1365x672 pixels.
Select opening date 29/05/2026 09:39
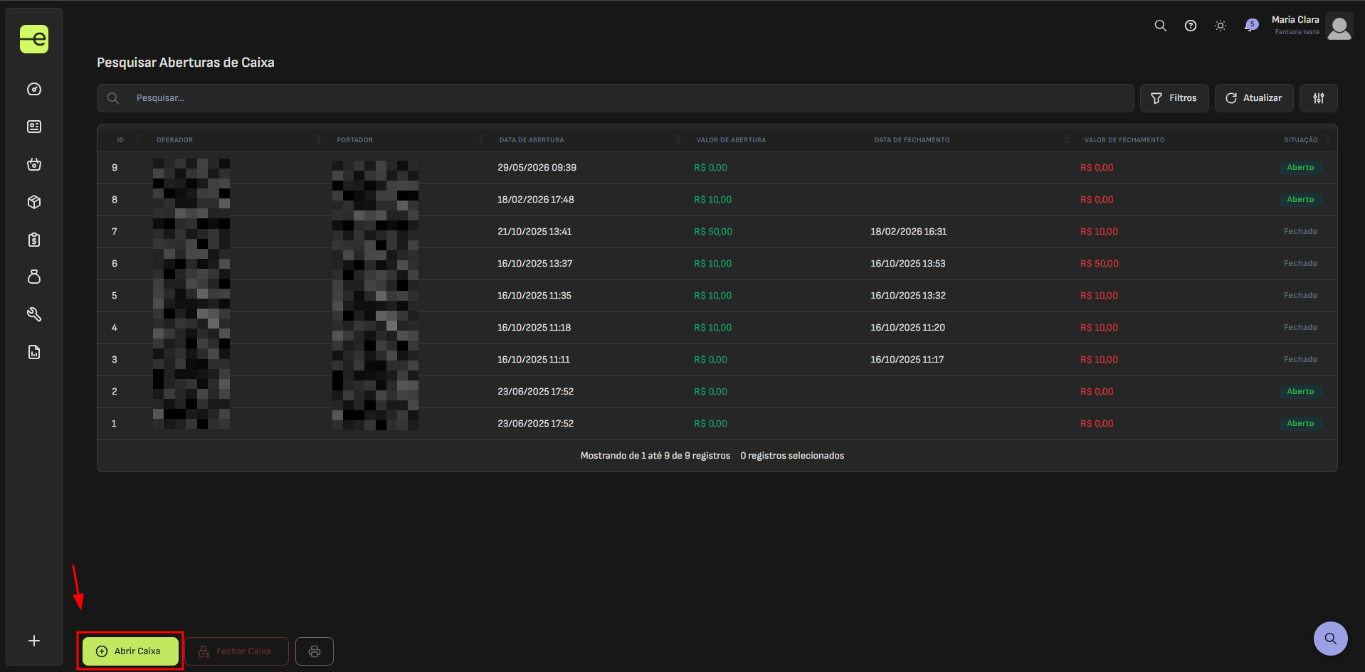537,168
